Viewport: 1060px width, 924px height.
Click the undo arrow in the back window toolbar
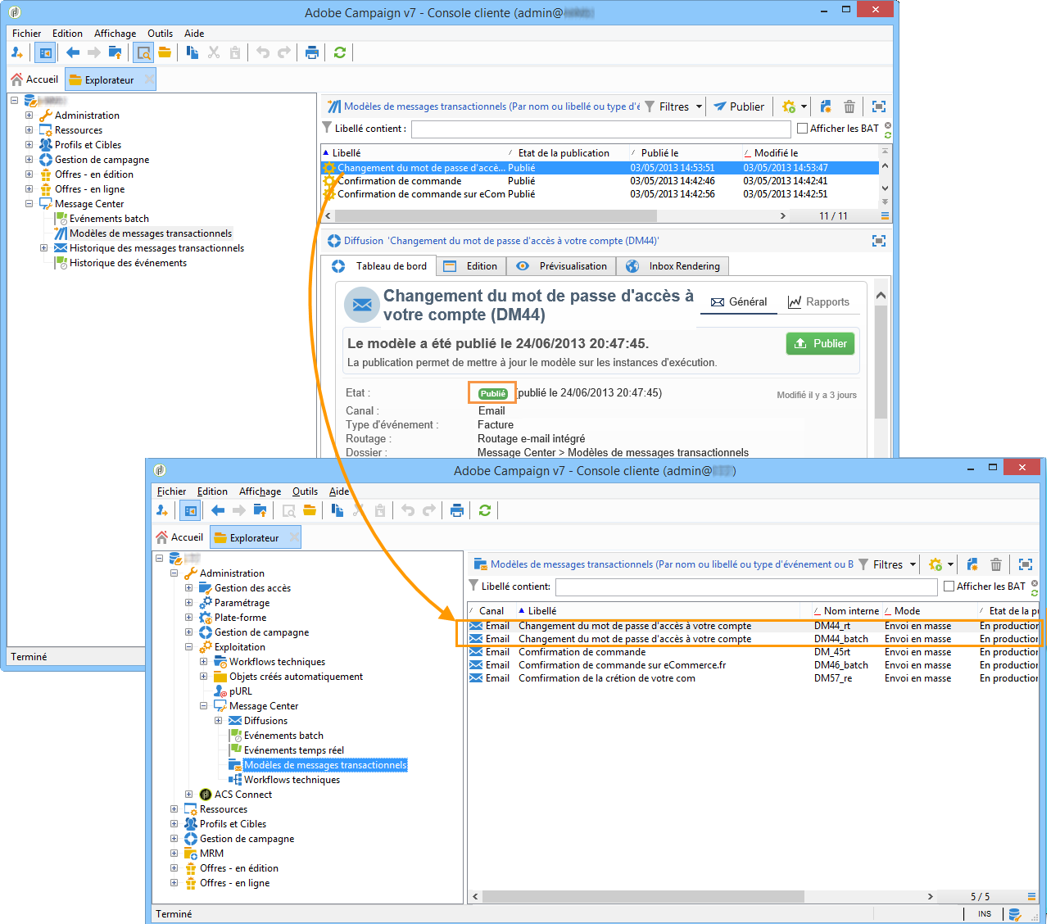coord(263,52)
